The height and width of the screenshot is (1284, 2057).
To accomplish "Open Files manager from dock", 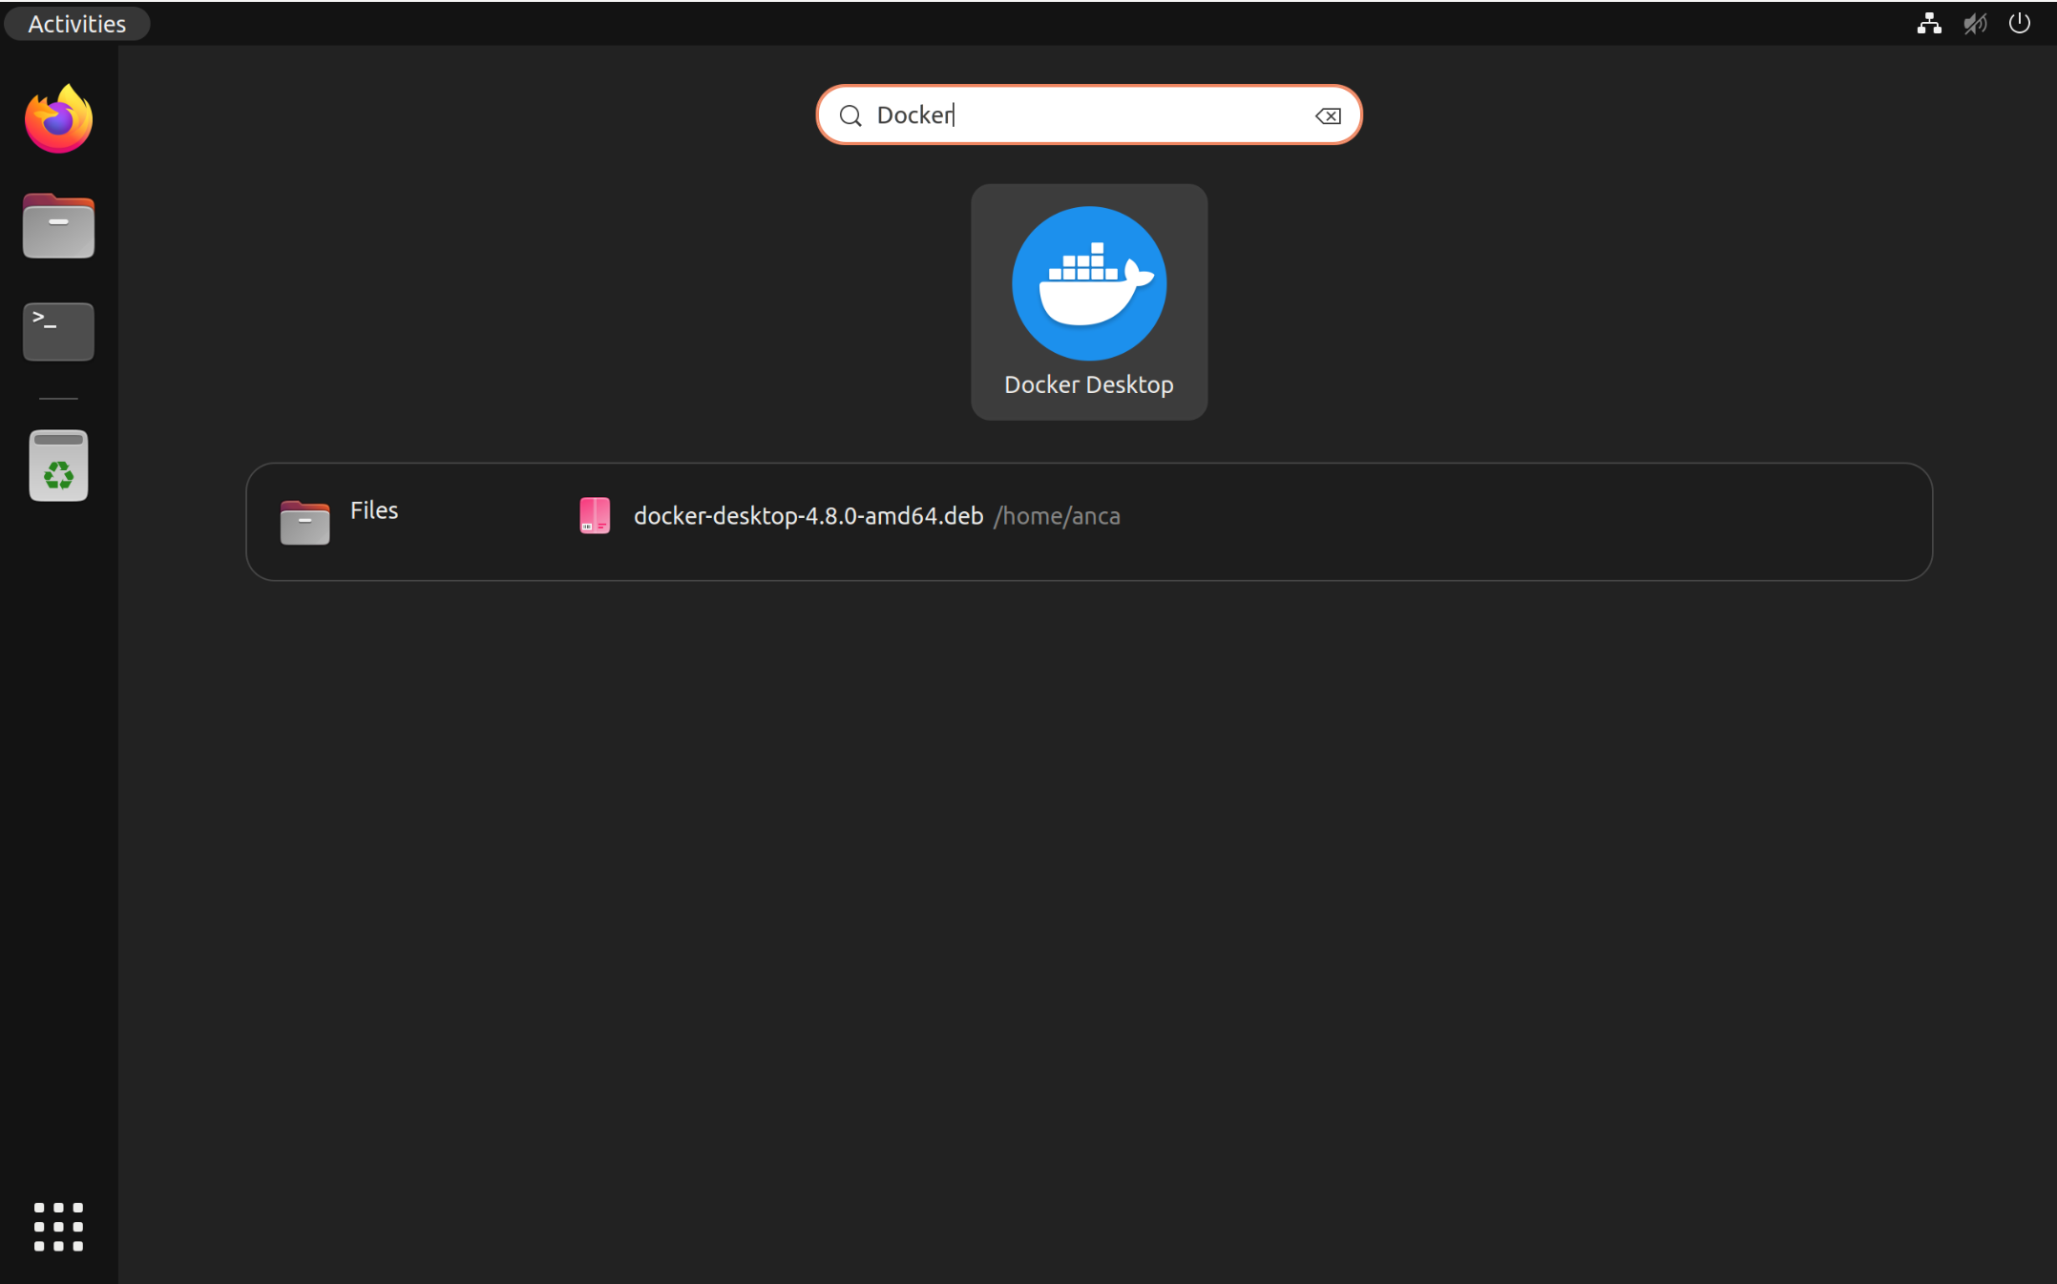I will click(59, 225).
